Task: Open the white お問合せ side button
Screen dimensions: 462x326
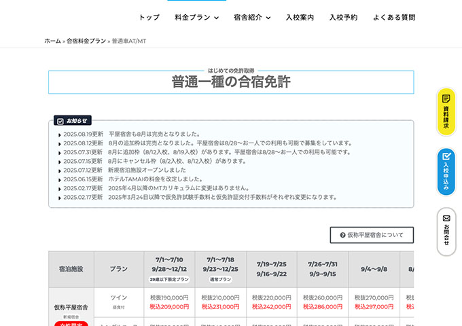Action: click(446, 232)
